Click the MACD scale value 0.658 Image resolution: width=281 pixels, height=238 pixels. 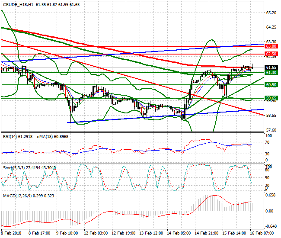[x=271, y=195]
